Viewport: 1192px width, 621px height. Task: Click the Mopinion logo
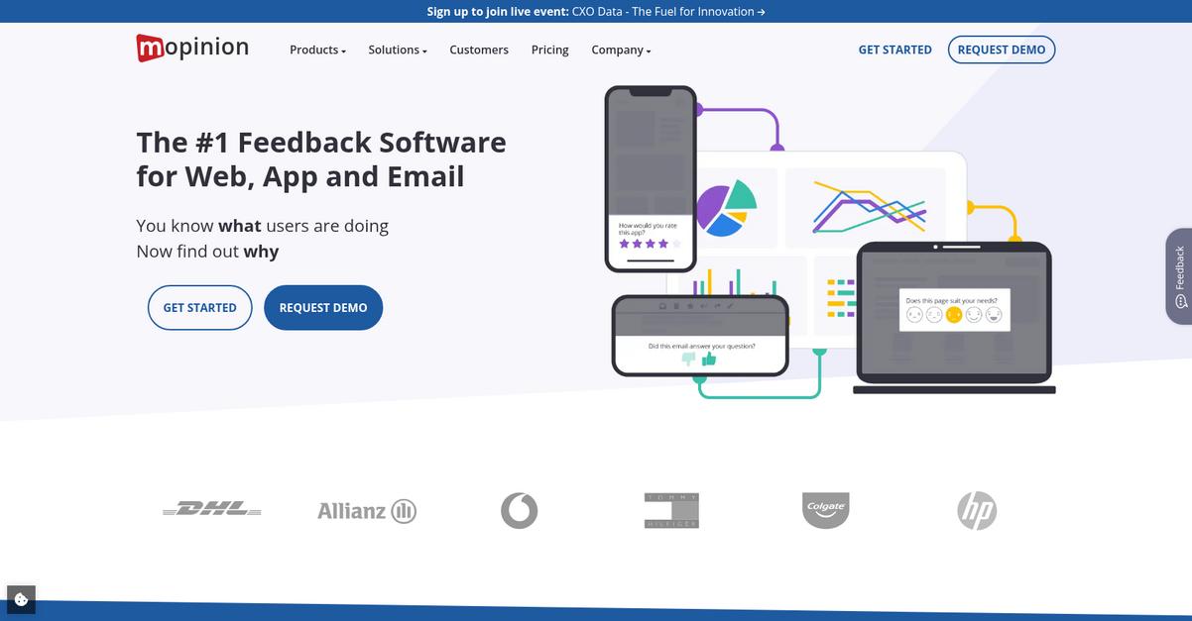pos(192,48)
